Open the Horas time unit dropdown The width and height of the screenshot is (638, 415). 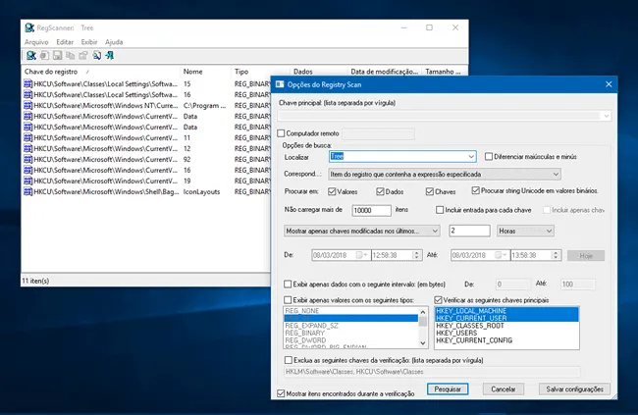pos(549,232)
